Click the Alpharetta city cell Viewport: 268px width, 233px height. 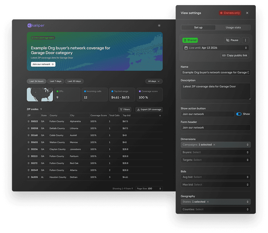(75, 121)
